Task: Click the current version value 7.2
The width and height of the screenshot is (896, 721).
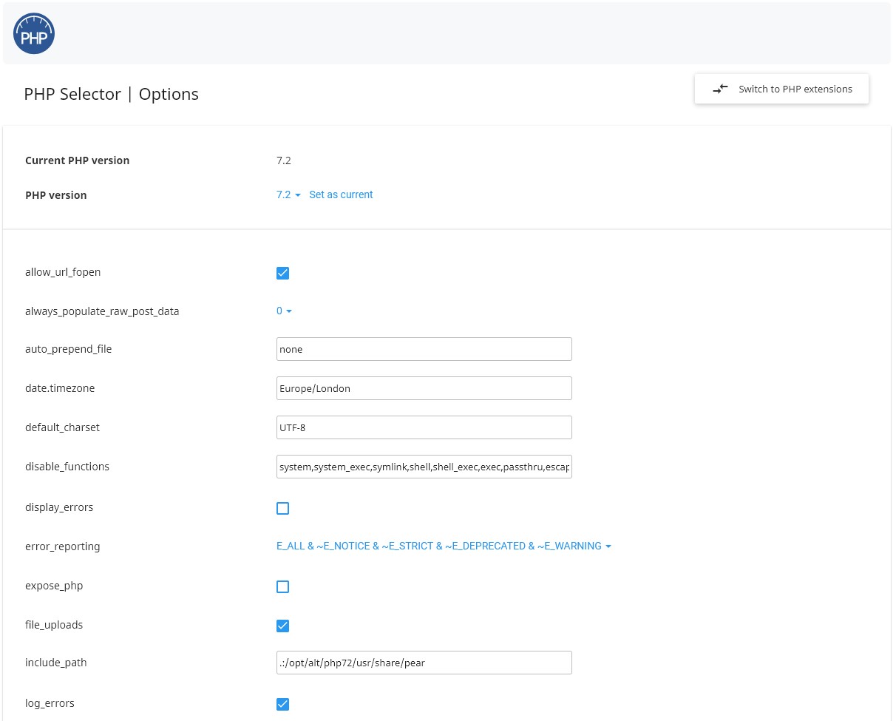Action: click(x=284, y=160)
